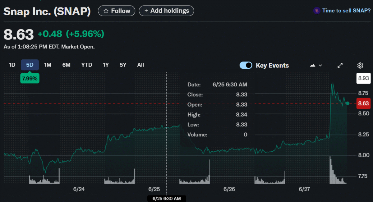Screen dimensions: 373x202
Task: Click the 7.99% performance badge
Action: pos(30,78)
